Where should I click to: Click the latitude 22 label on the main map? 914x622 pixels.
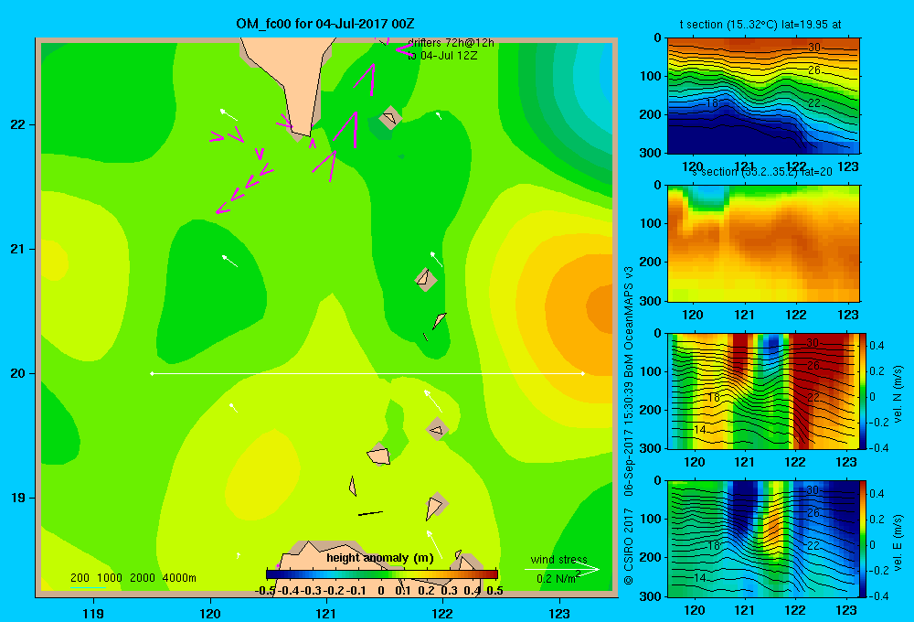[x=18, y=125]
